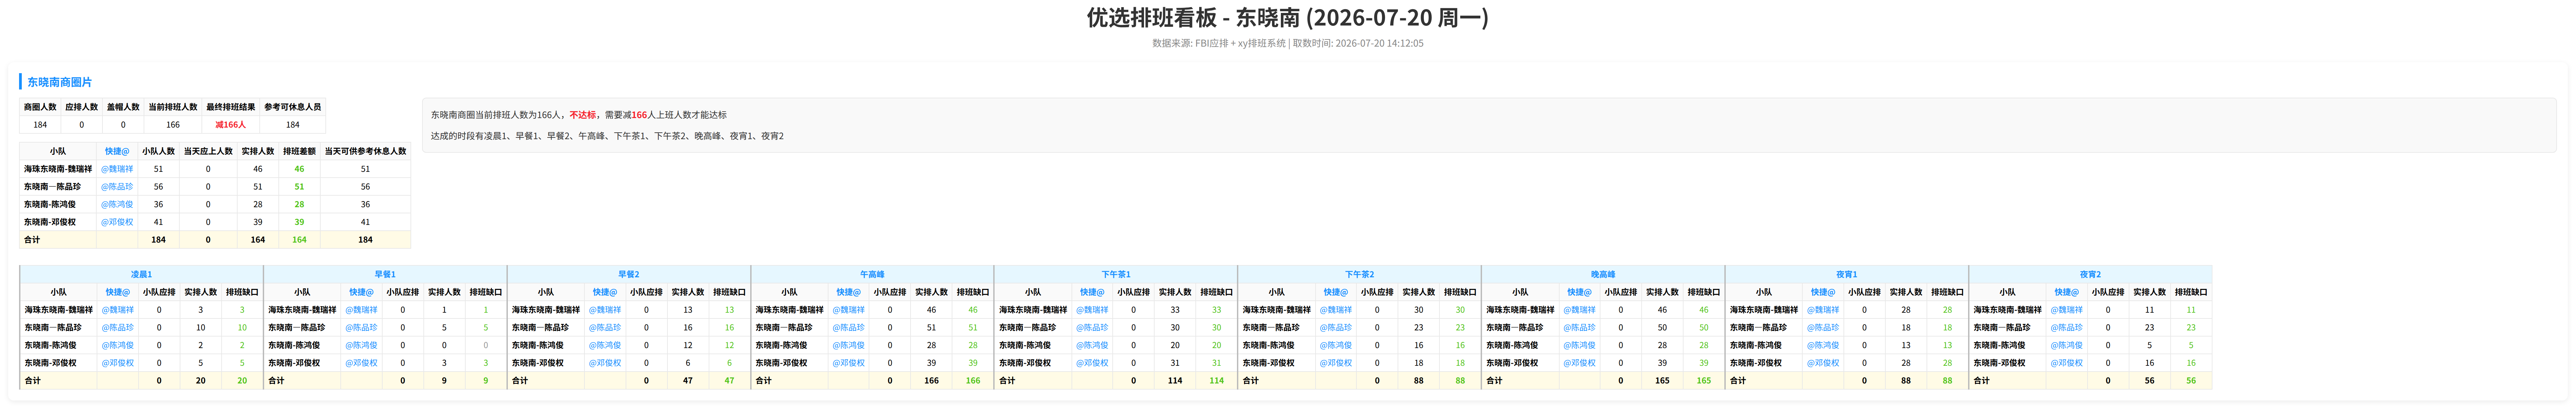Screen dimensions: 2576x410
Task: Click the 下午茶1 time-slot table header
Action: [1116, 274]
